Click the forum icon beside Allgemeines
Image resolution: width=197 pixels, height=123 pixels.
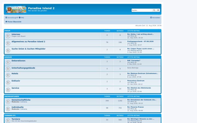point(8,43)
